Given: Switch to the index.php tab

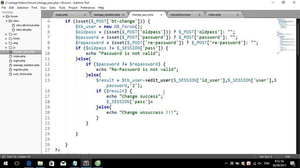Looking at the screenshot, I should 215,14.
